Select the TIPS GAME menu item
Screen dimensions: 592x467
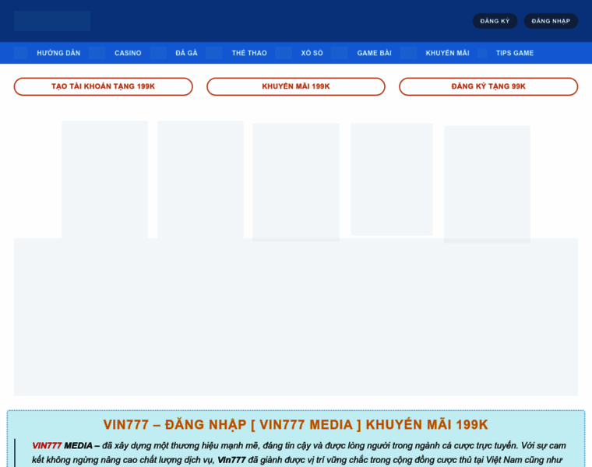[515, 53]
